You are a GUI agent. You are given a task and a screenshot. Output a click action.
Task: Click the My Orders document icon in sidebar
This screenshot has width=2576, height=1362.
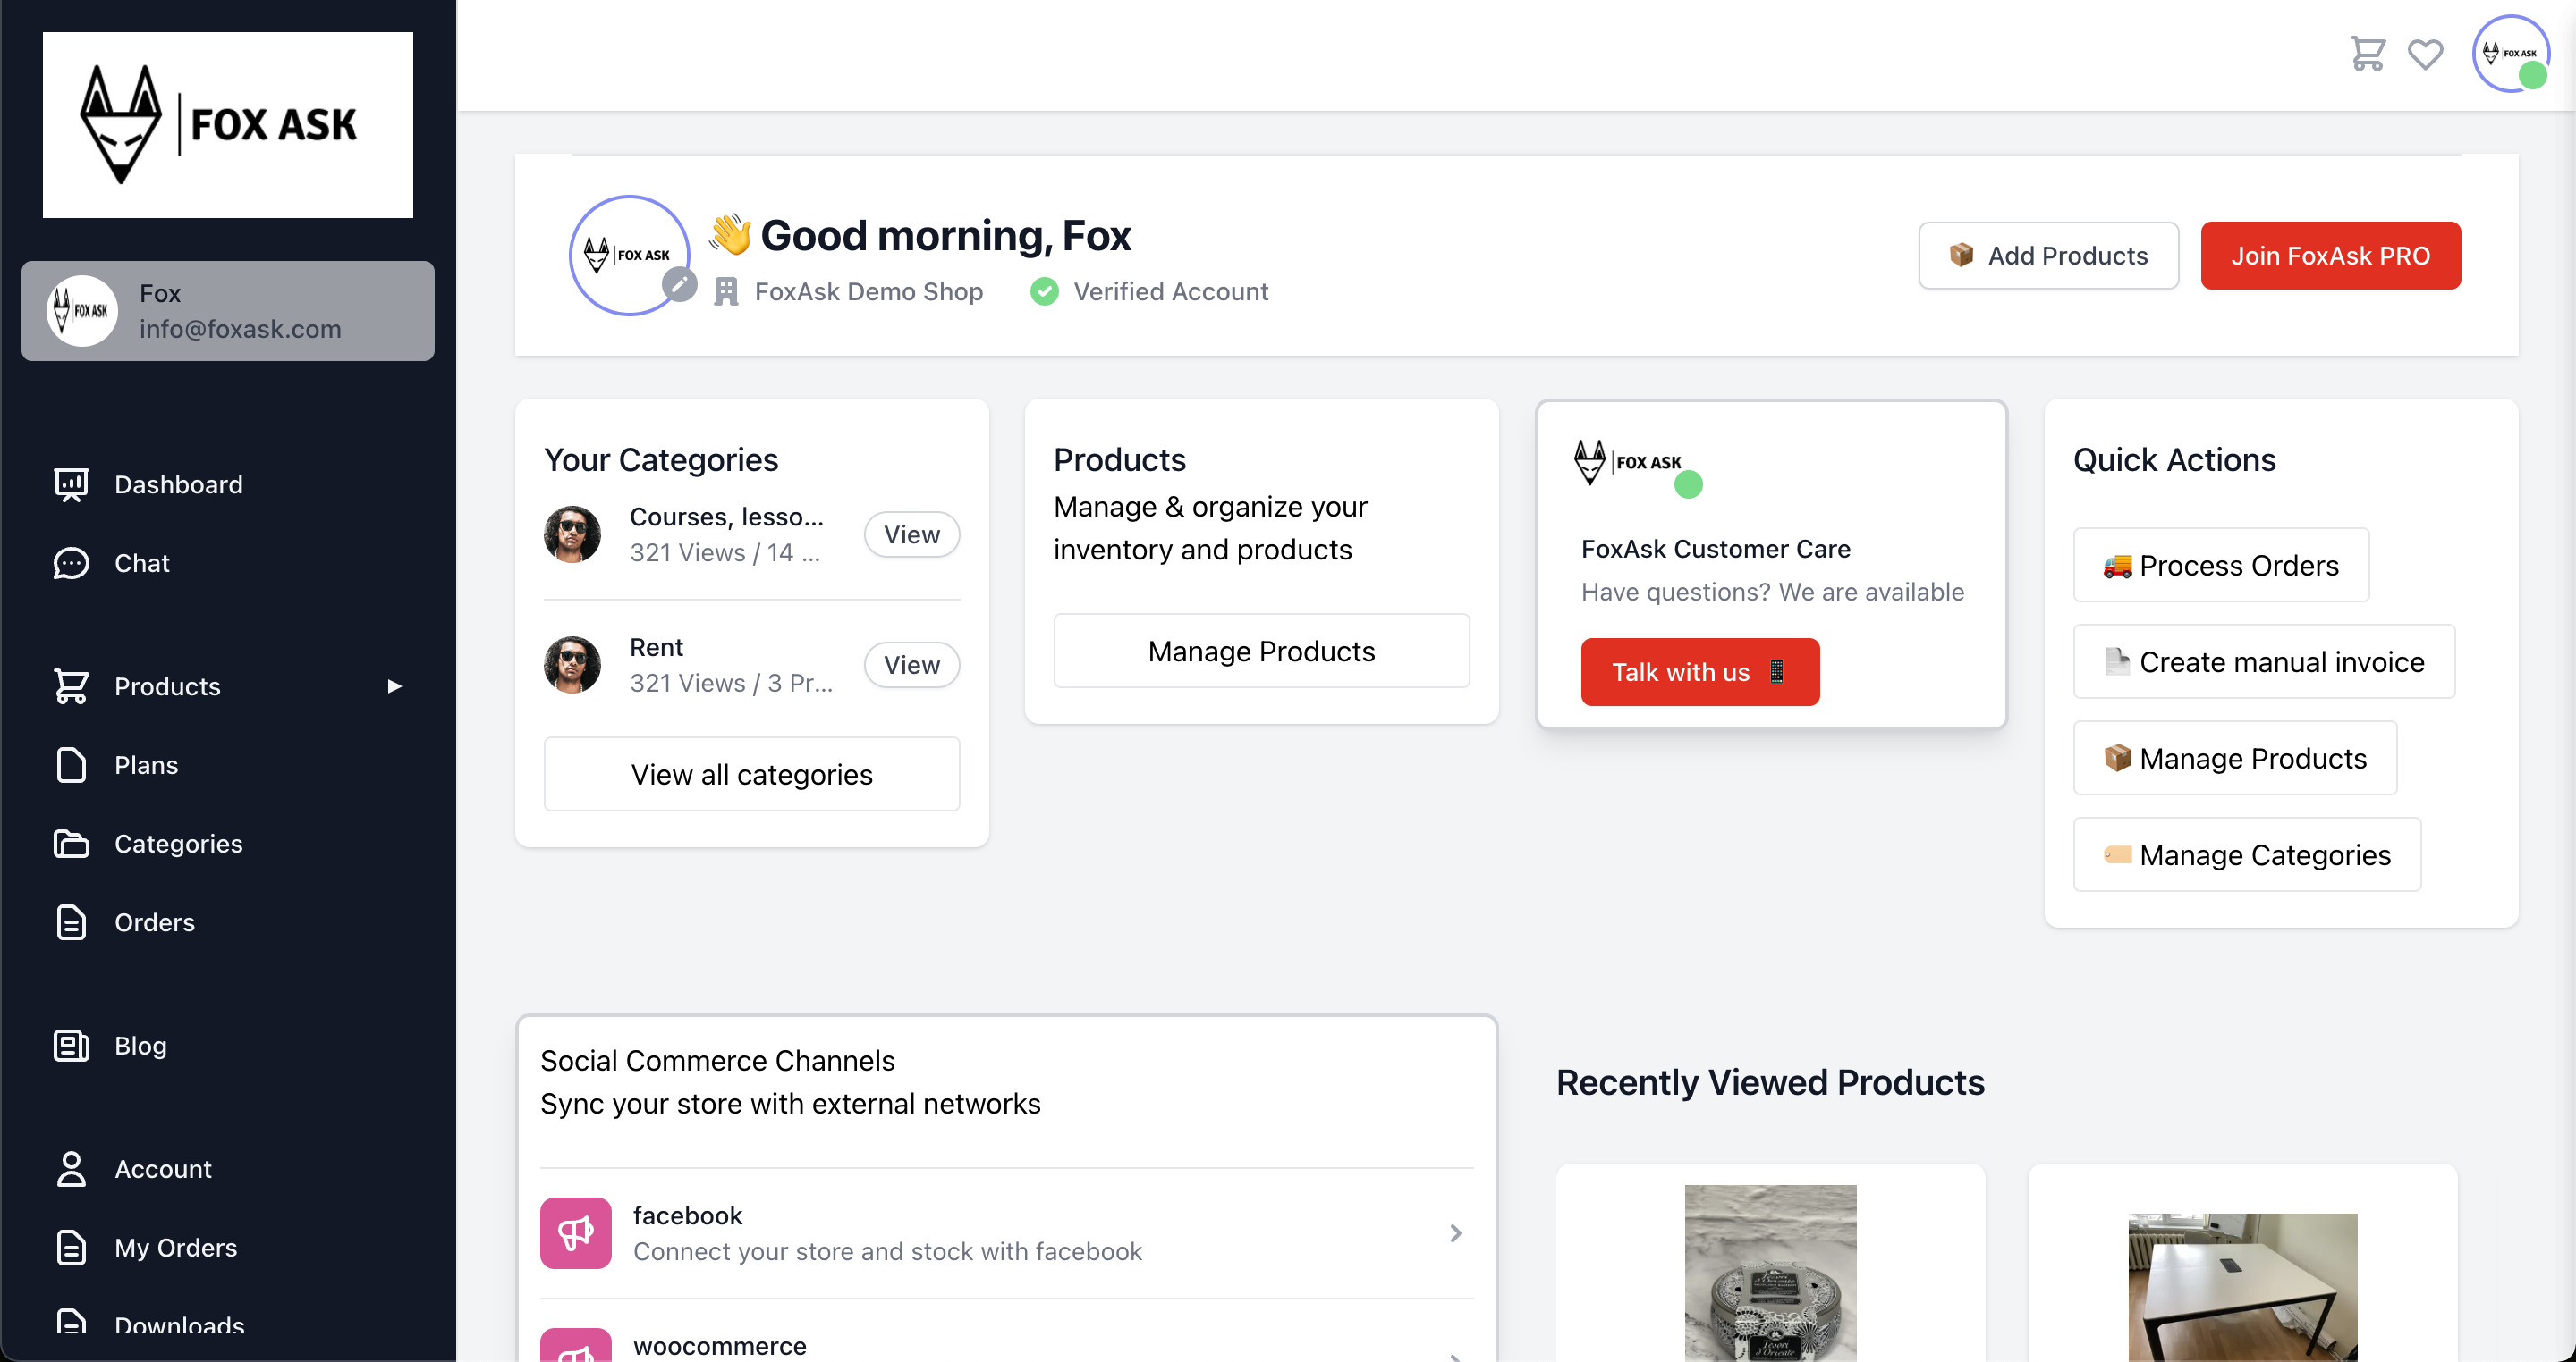coord(71,1248)
